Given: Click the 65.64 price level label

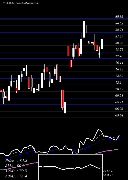Looking at the screenshot, I should coord(119,115).
